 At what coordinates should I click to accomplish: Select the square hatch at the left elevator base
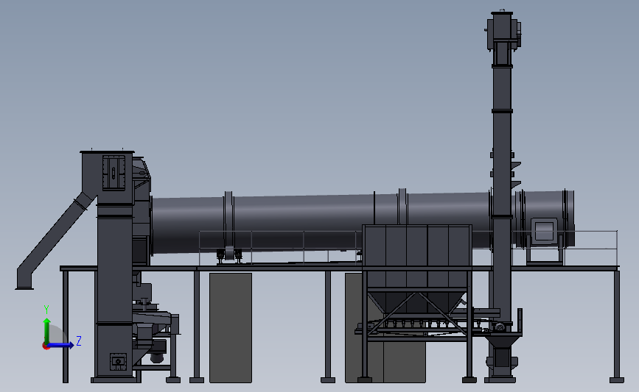pos(118,362)
